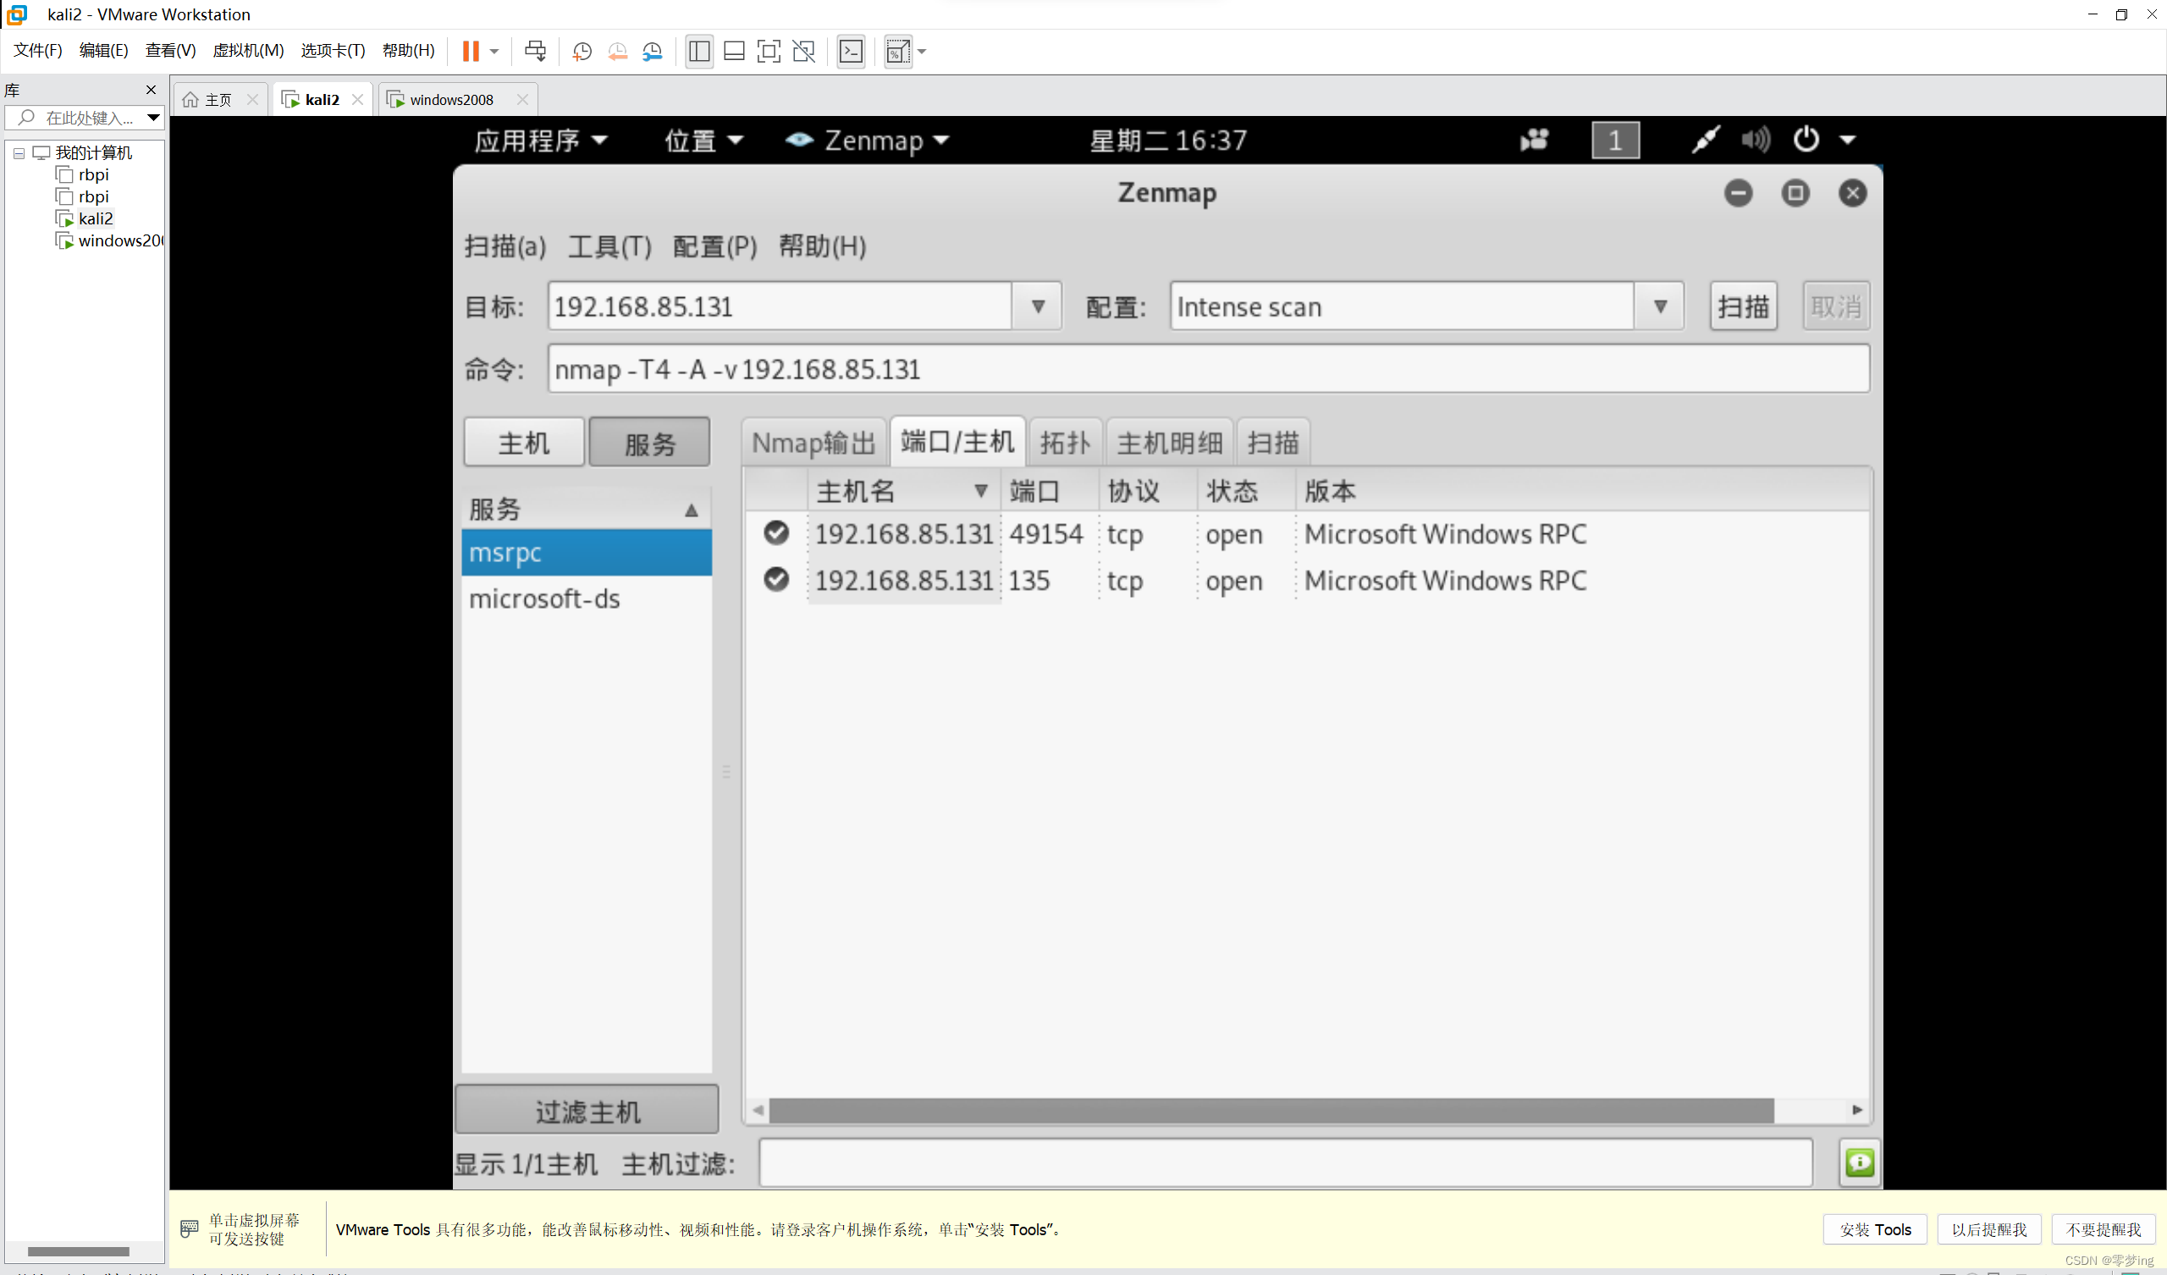Open the Intense scan profile dropdown
Image resolution: width=2167 pixels, height=1275 pixels.
tap(1660, 306)
